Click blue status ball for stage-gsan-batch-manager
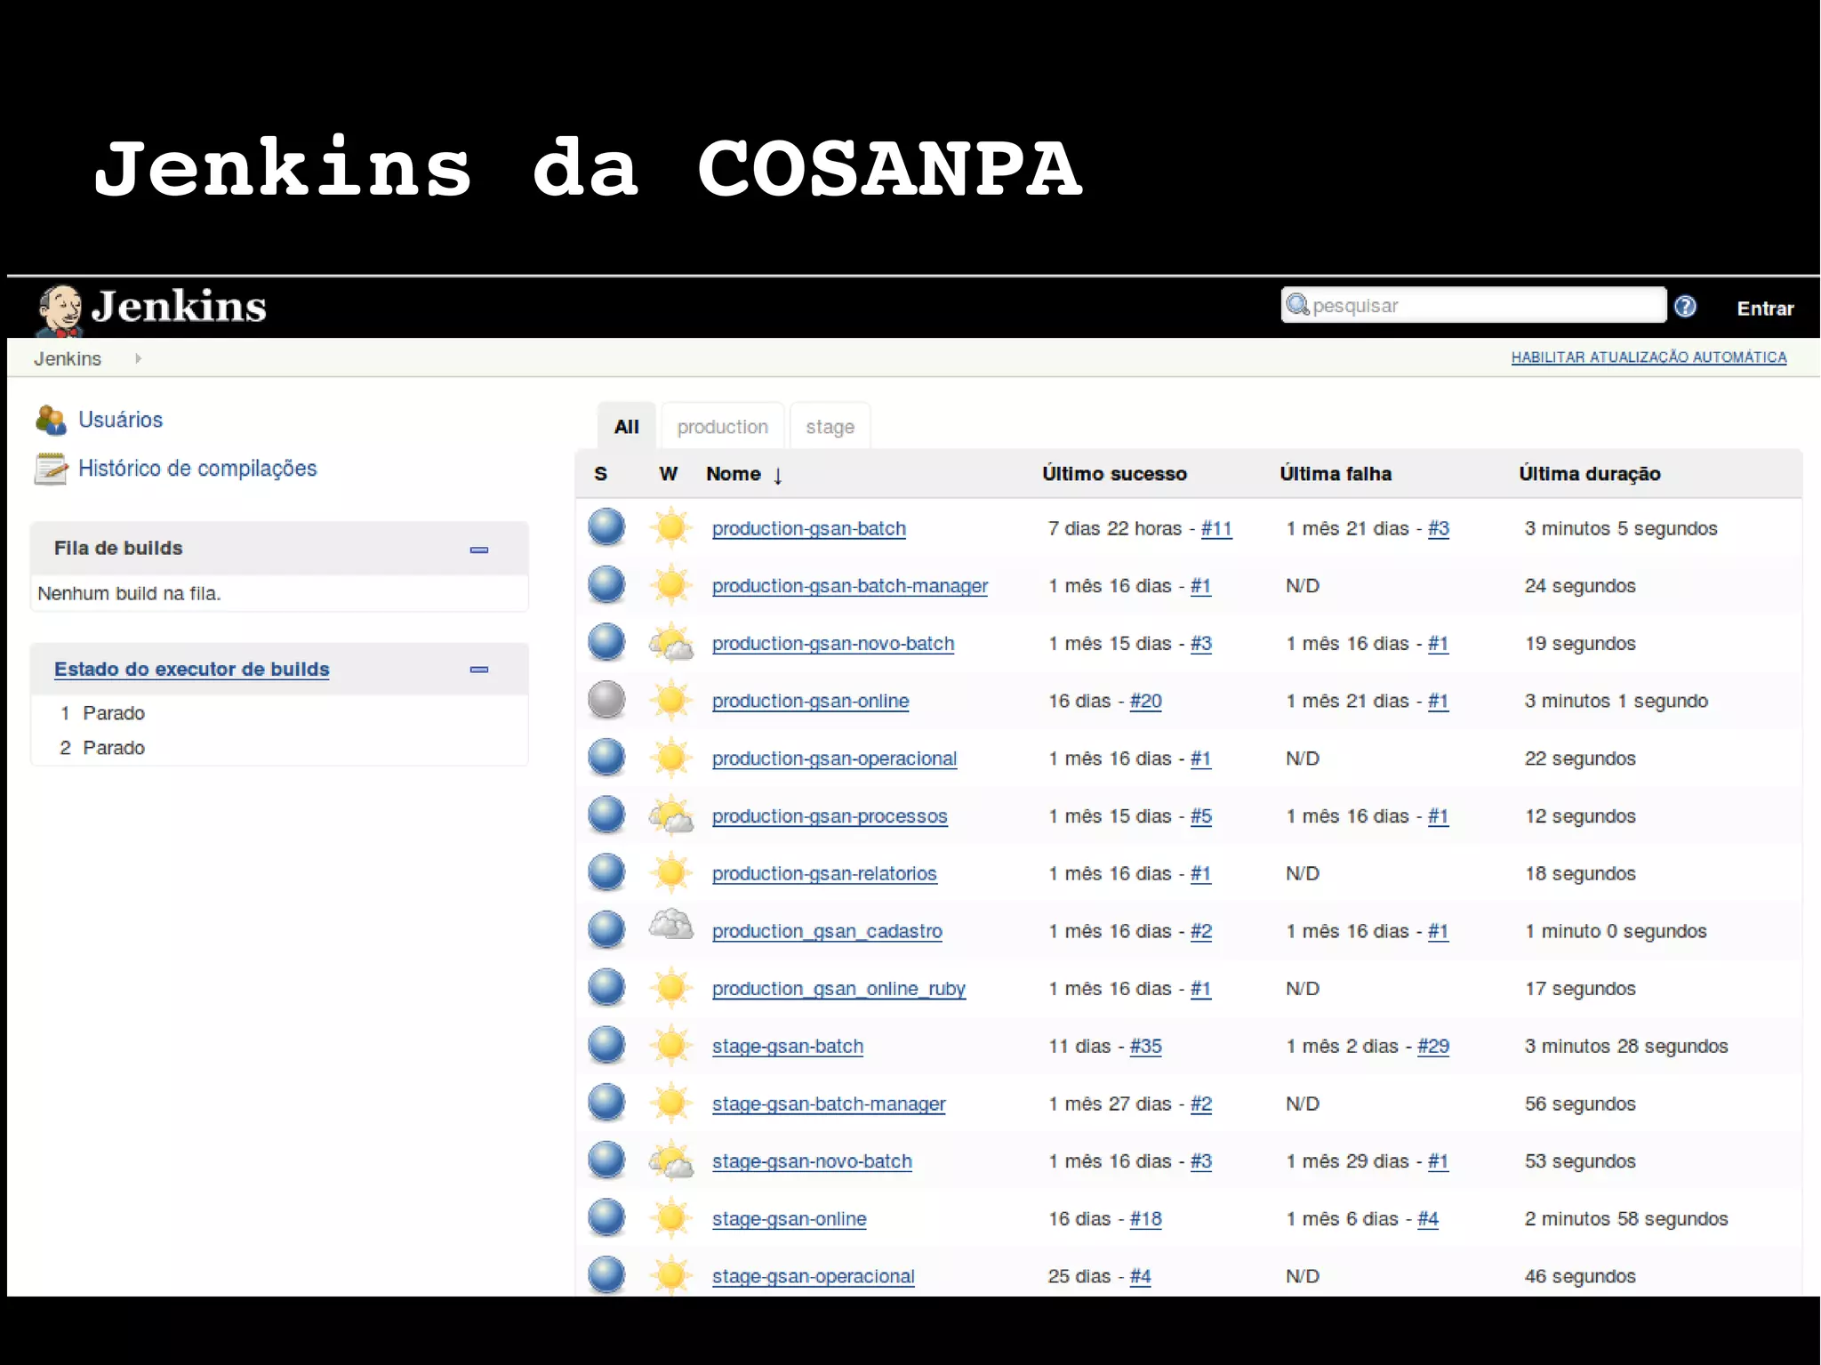 (606, 1103)
